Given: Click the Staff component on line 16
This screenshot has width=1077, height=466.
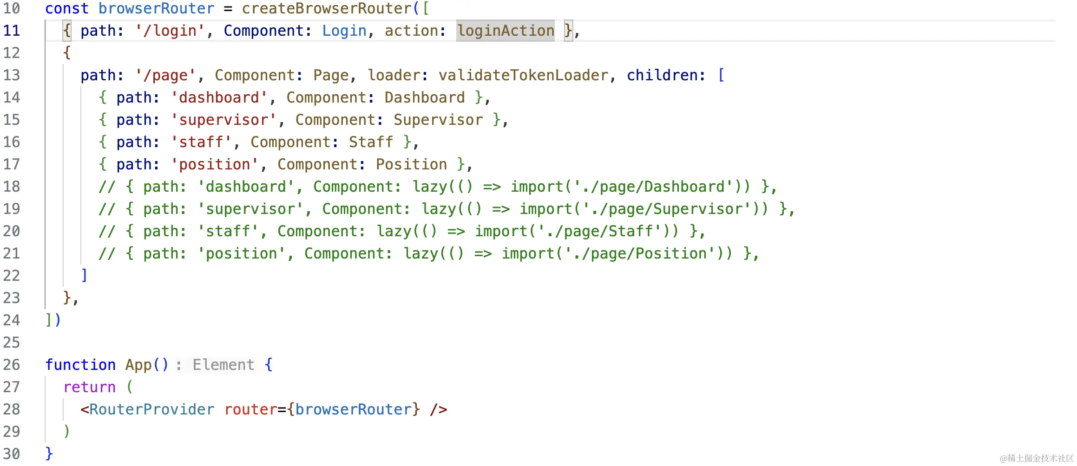Looking at the screenshot, I should 371,142.
